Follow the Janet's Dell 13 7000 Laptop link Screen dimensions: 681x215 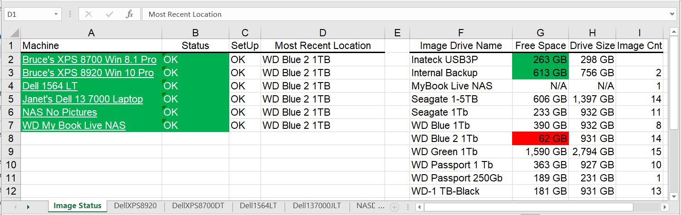click(x=83, y=99)
